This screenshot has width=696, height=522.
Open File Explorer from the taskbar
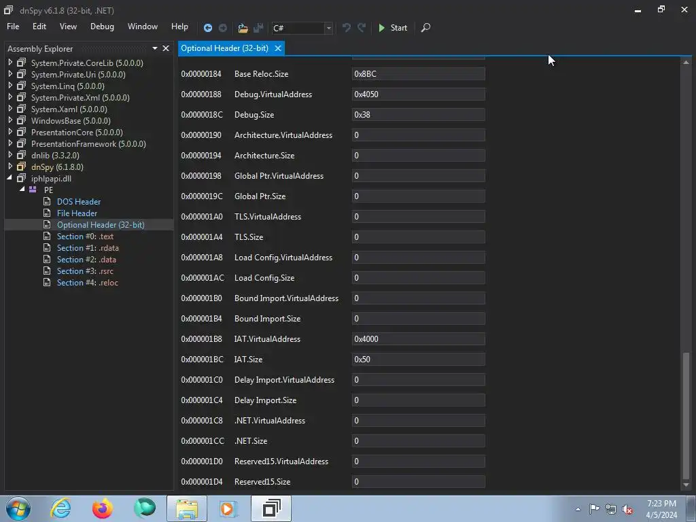pos(187,508)
